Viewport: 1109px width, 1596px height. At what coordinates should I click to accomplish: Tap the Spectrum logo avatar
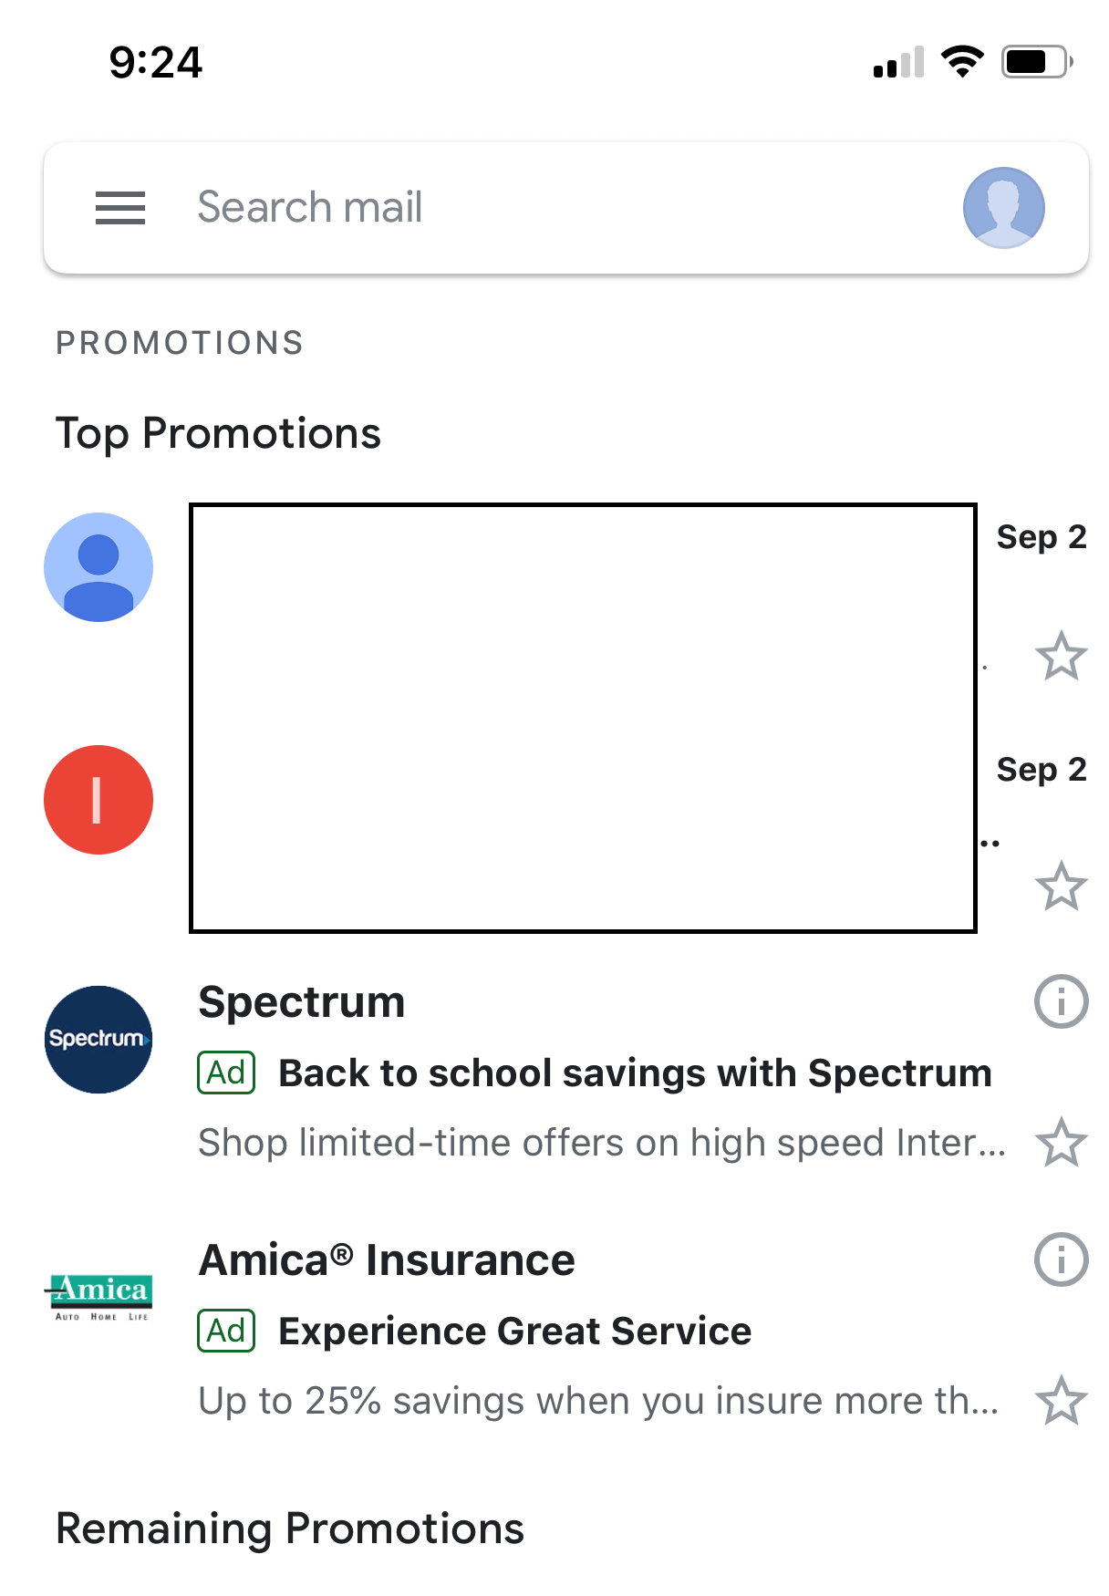point(98,1040)
